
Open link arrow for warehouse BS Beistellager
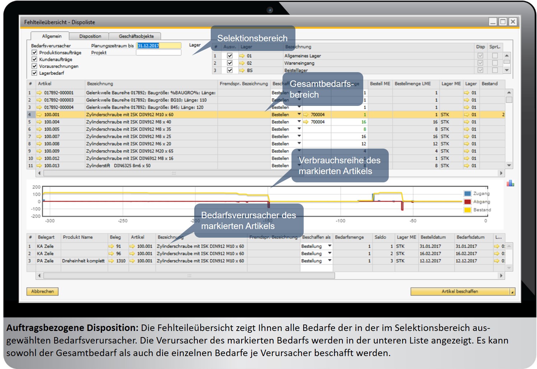[242, 70]
